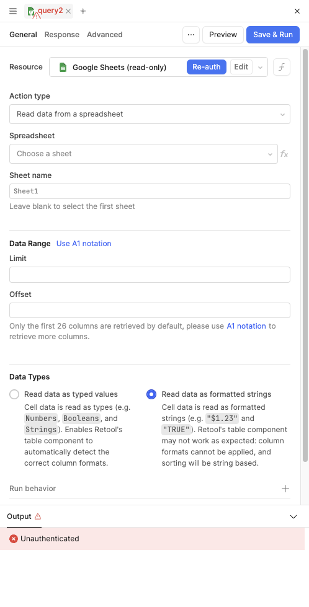Click the Save & Run button
Screen dimensions: 309x607
[273, 35]
